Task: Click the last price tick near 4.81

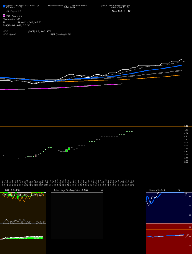Action: coord(134,129)
